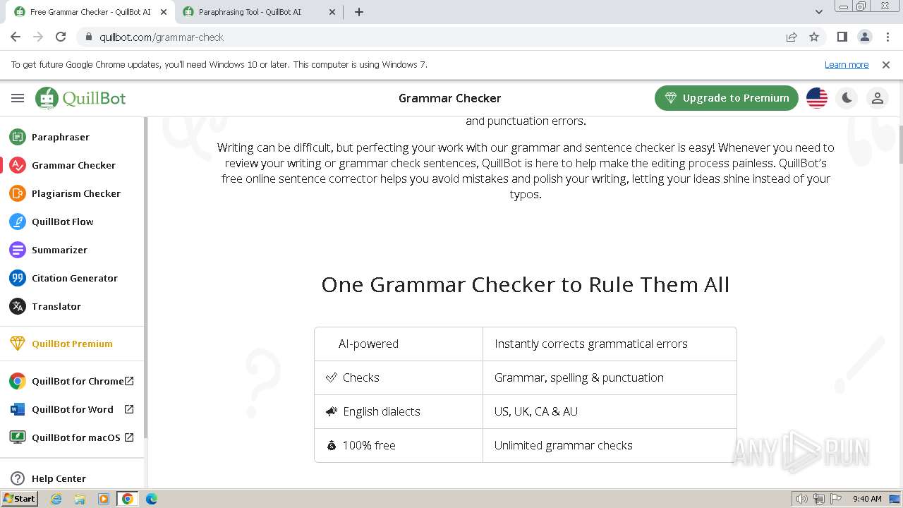Click the taskbar clock showing 9:40 AM
903x508 pixels.
point(867,499)
